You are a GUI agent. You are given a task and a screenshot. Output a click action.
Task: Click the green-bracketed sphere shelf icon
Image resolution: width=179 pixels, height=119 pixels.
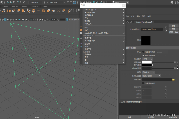[64, 11]
